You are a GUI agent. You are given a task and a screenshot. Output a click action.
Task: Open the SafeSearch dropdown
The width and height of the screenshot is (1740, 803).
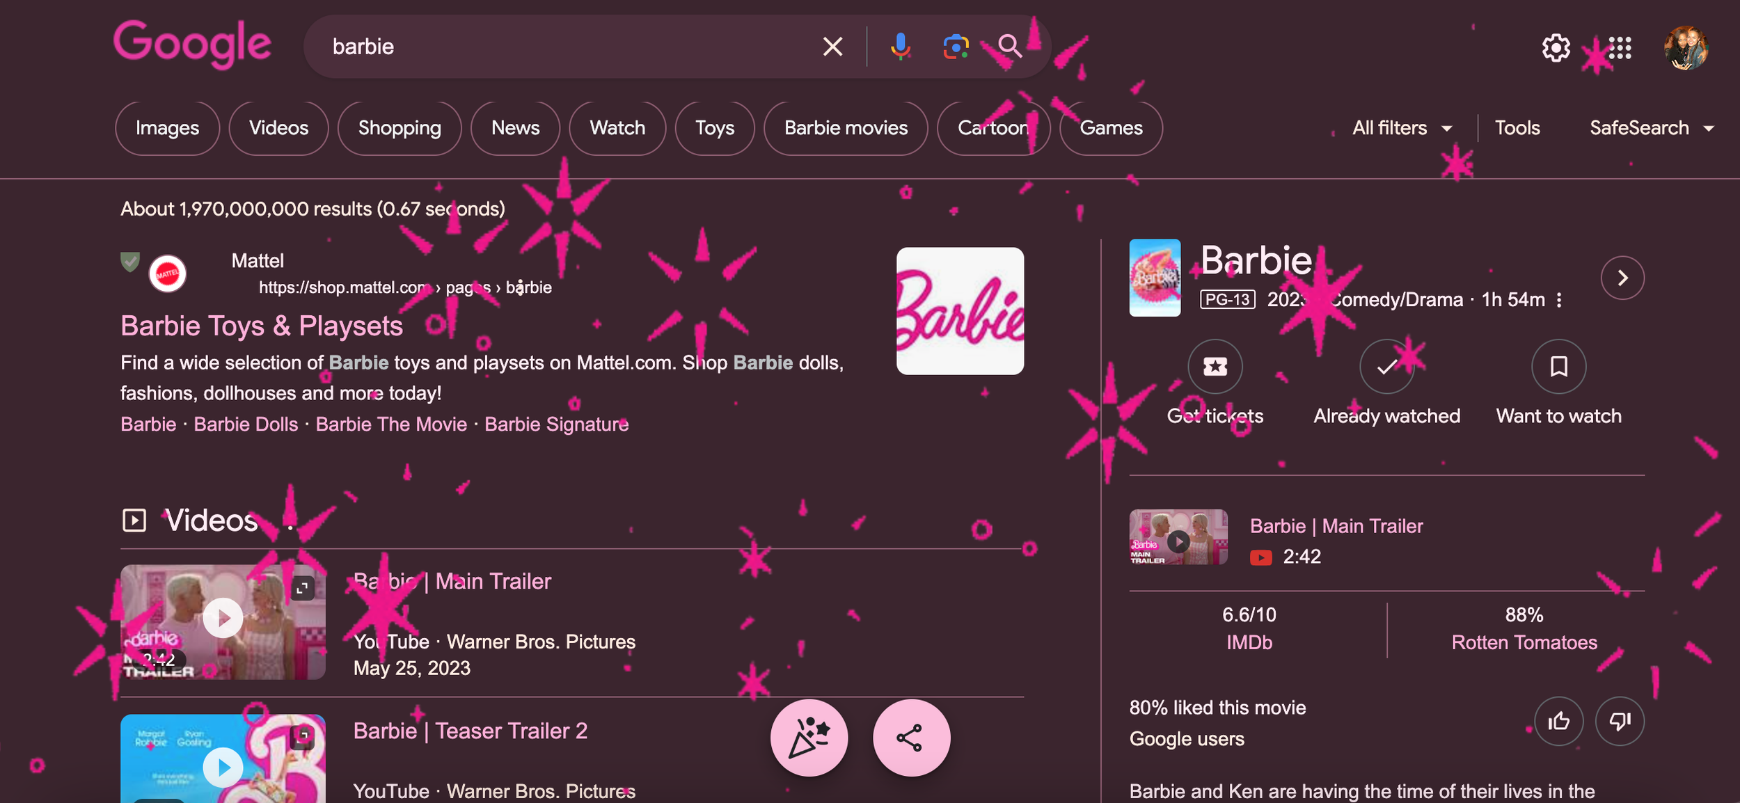(x=1651, y=128)
